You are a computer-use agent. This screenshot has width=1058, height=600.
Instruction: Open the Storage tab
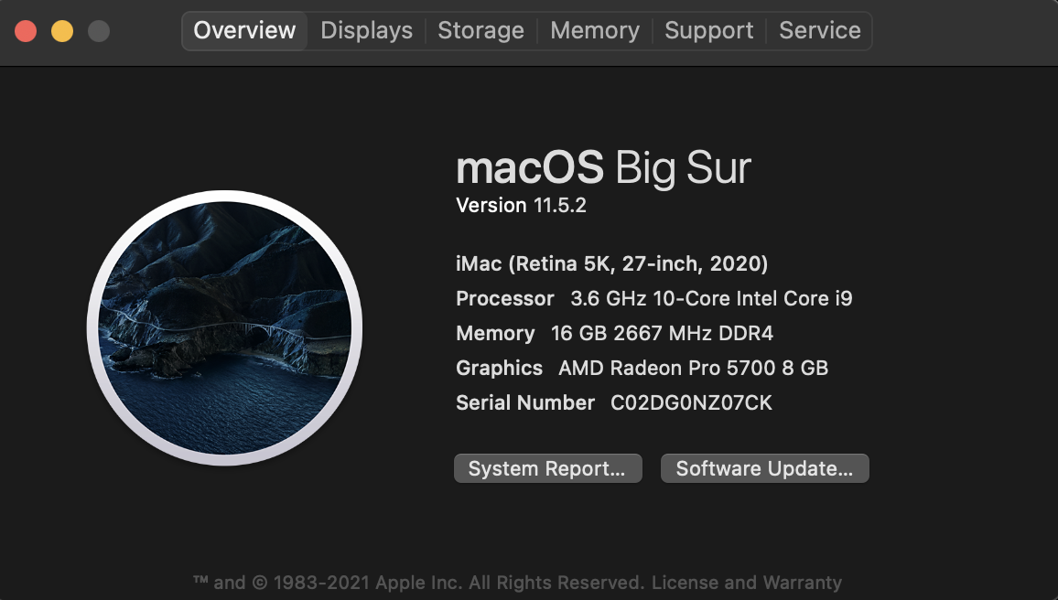480,30
